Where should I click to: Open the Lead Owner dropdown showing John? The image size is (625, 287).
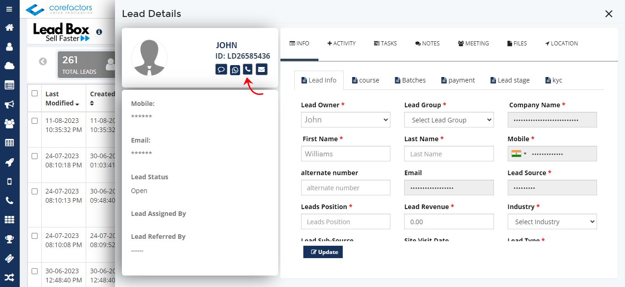pyautogui.click(x=345, y=120)
